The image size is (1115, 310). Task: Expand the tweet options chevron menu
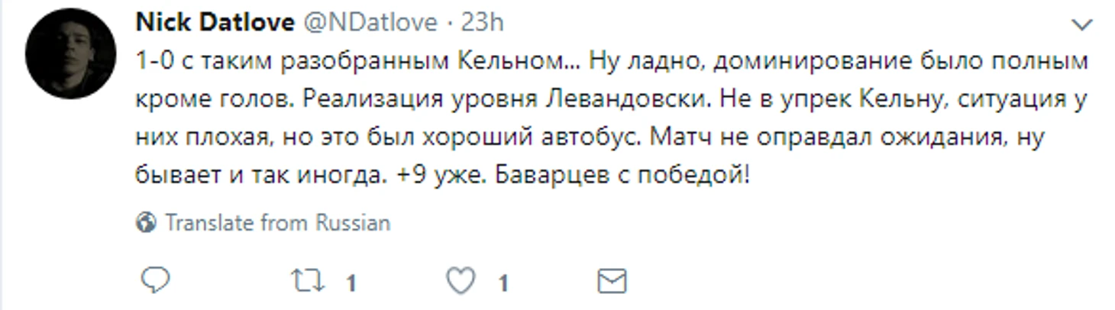pos(1082,25)
